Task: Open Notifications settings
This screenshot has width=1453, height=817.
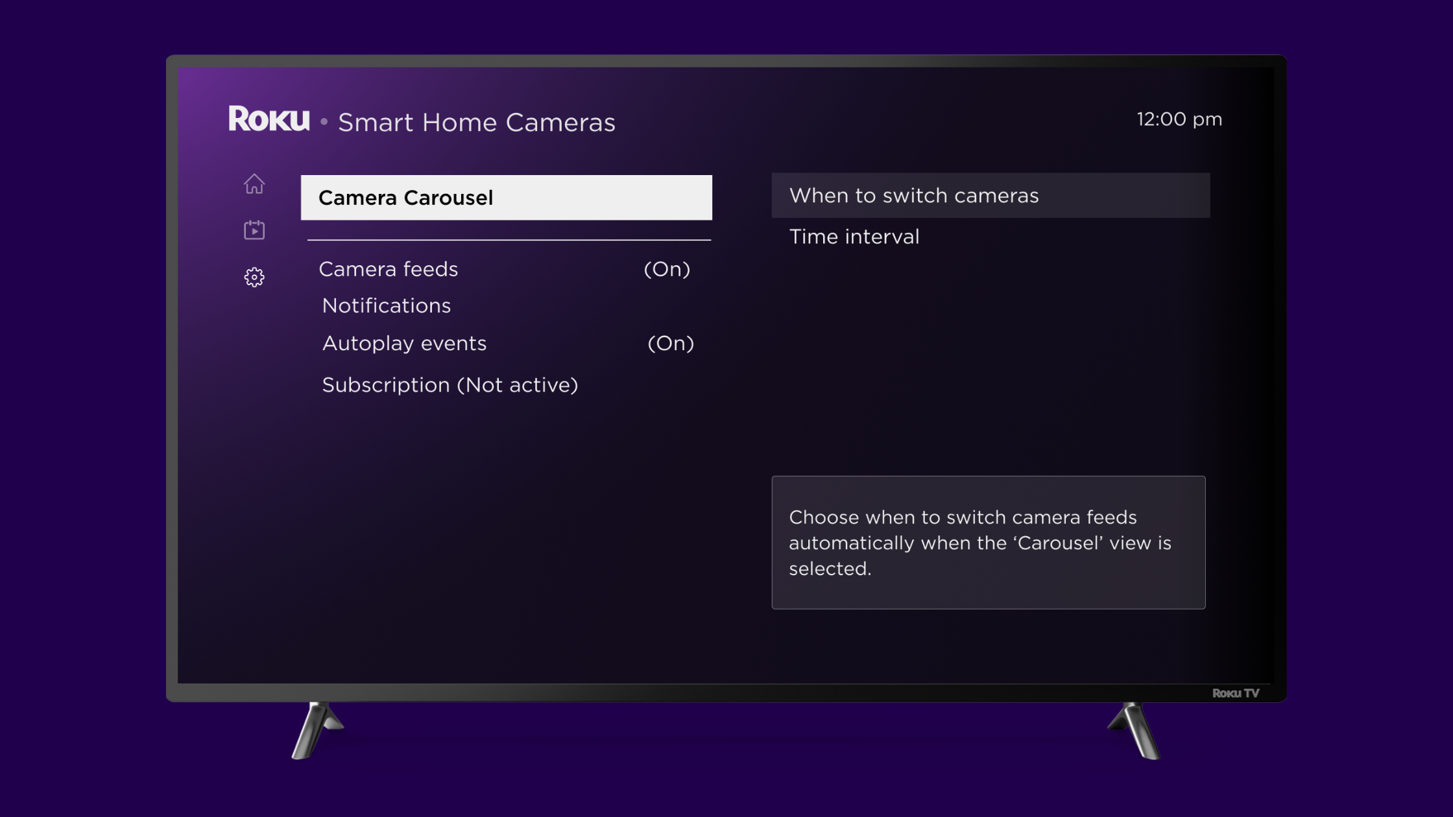Action: point(386,306)
